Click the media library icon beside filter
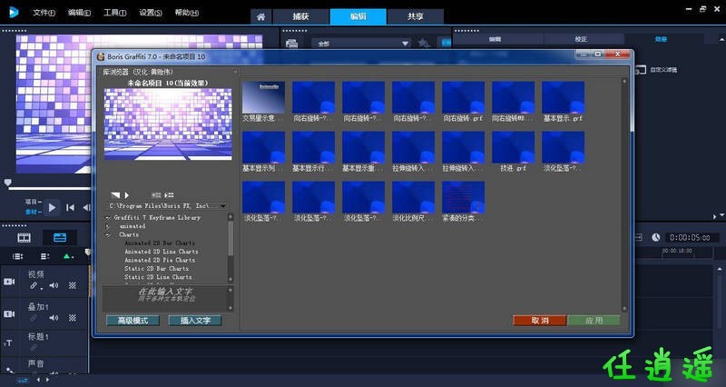Screen dimensions: 726x387 (x=291, y=44)
